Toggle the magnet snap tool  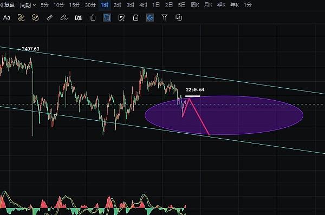[150, 18]
